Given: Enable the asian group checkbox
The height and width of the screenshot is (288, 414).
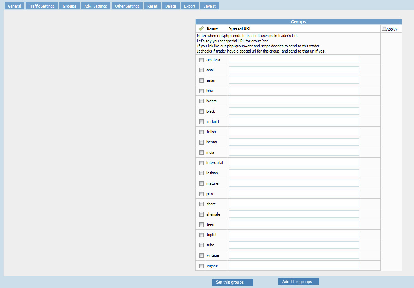Looking at the screenshot, I should 202,81.
